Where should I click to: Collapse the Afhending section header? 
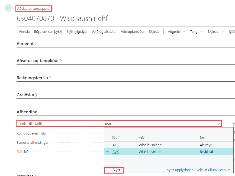(x=27, y=112)
